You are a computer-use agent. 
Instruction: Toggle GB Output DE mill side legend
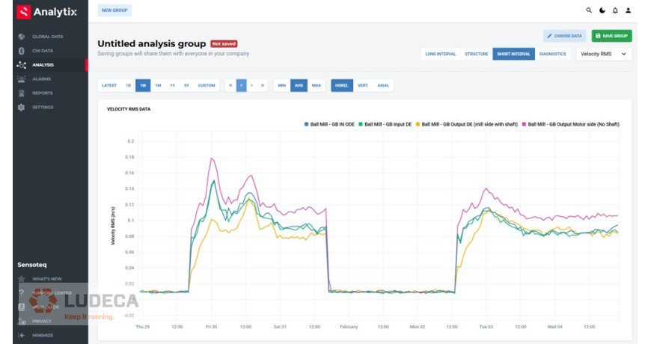coord(467,124)
